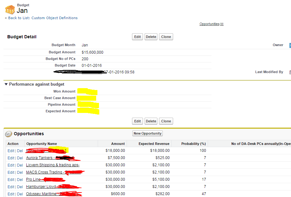
Task: Open Licvem Shipping & trading aps opportunity
Action: coord(52,165)
